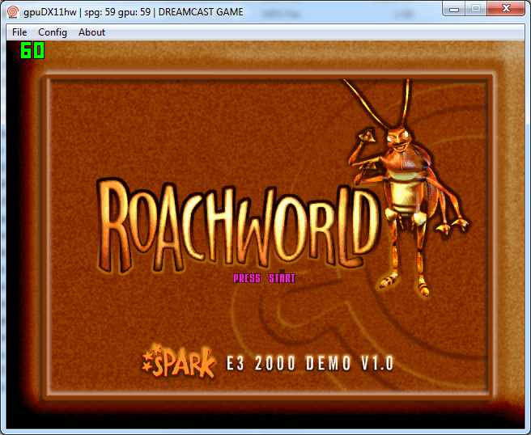Open the About menu
The image size is (531, 435).
[x=91, y=32]
